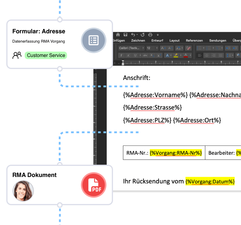The image size is (241, 225).
Task: Open the RMA Dokument PDF icon
Action: 94,185
